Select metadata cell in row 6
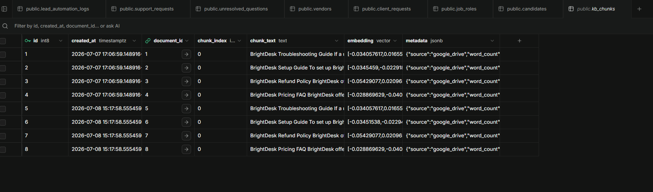The height and width of the screenshot is (192, 653). coord(451,122)
